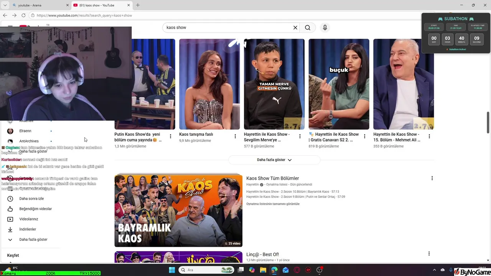Click the page vertical scrollbar thumb
Viewport: 491px width, 276px height.
click(488, 123)
